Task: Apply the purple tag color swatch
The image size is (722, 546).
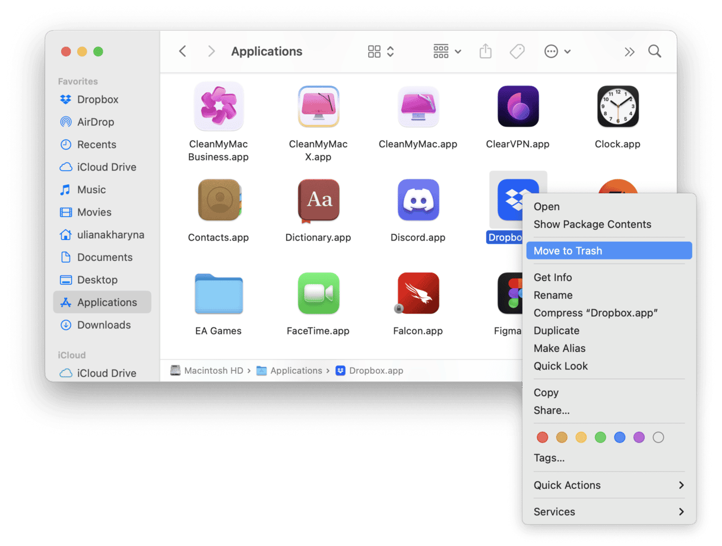Action: 639,437
